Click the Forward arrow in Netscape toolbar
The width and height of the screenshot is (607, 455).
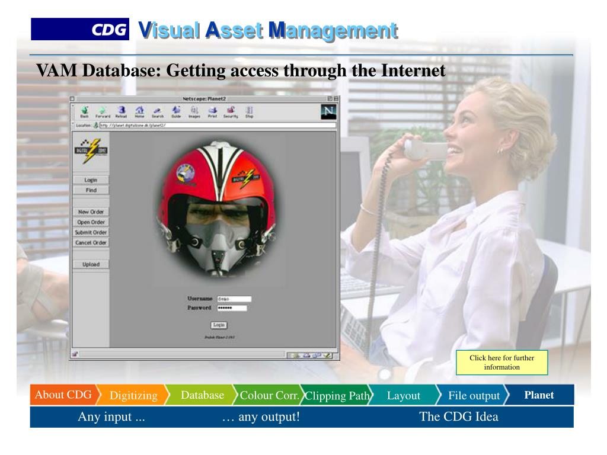coord(103,112)
